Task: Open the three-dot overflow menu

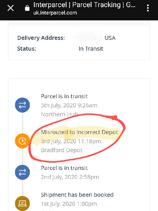Action: (148, 8)
